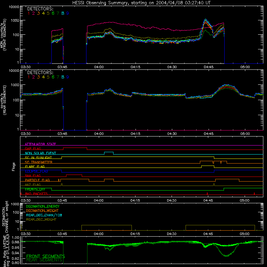Click the 04:45 tick label under the front segments plot
Screen dimensions: 267x267
click(208, 67)
